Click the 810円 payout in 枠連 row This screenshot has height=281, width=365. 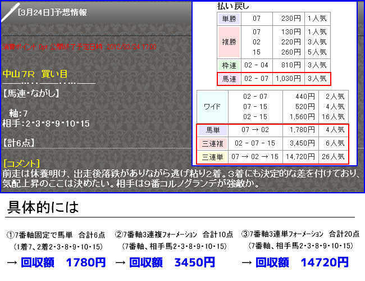(x=291, y=65)
